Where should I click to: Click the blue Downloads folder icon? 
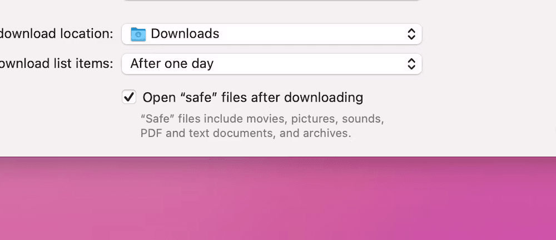pyautogui.click(x=138, y=34)
